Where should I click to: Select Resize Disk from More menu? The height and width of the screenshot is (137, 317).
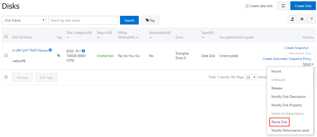coord(280,122)
